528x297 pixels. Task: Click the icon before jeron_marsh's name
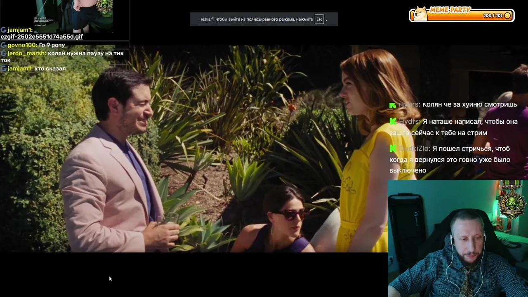[3, 53]
